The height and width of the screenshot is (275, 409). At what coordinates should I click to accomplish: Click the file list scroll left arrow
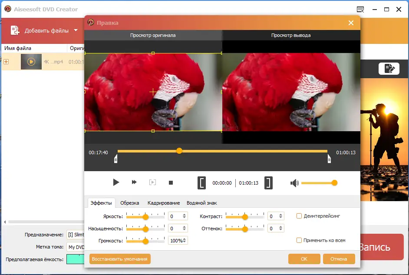pos(5,222)
